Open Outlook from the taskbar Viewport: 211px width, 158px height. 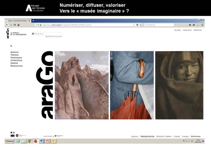click(x=54, y=141)
